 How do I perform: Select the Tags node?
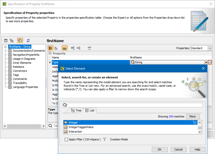pos(16,75)
